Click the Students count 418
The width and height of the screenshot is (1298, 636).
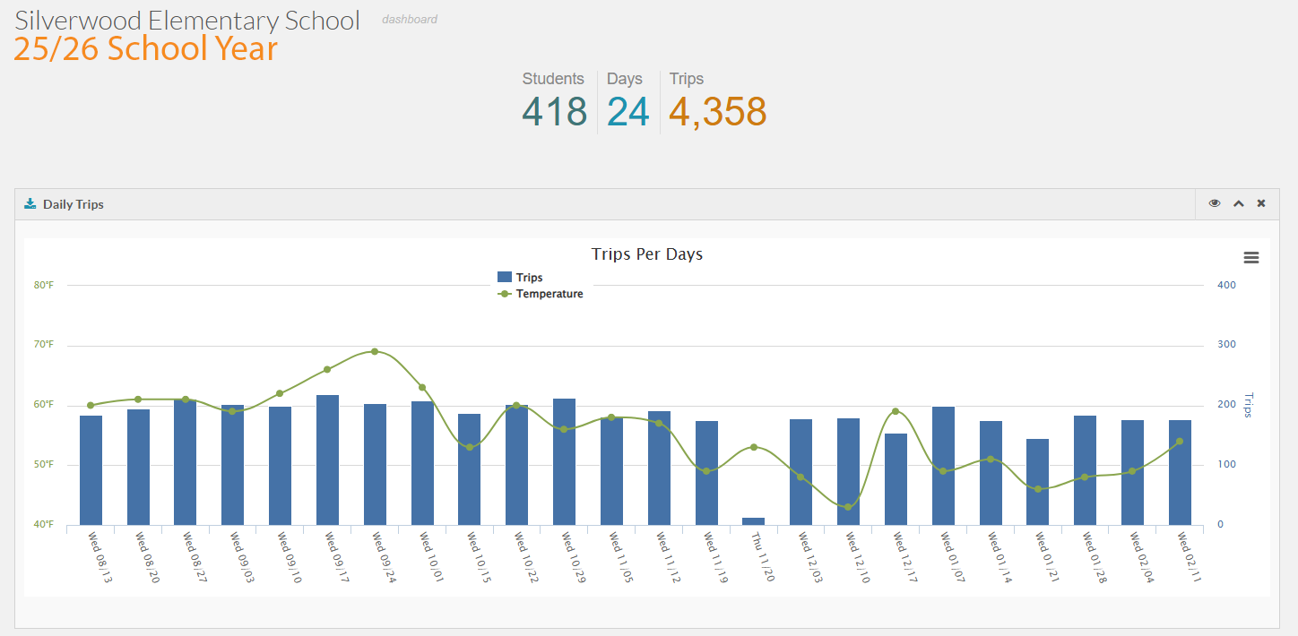click(554, 112)
